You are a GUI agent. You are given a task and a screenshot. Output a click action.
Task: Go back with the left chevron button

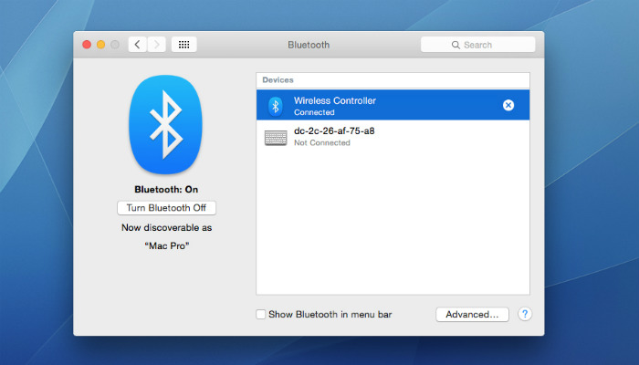pos(138,45)
